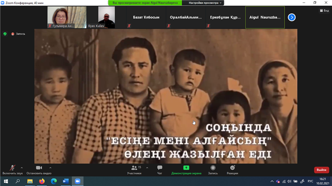Click the red recording indicator Запись
Image resolution: width=332 pixels, height=186 pixels.
18,34
